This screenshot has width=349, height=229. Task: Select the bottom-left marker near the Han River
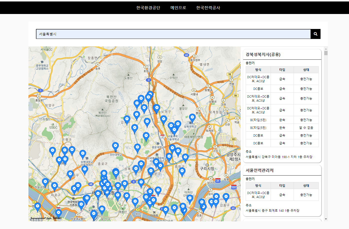[37, 207]
